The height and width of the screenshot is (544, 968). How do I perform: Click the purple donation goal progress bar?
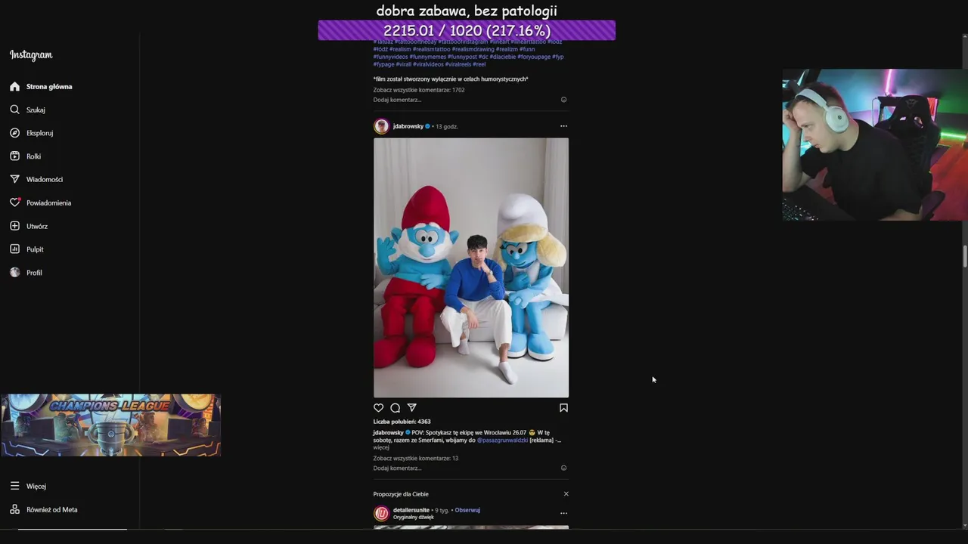467,30
